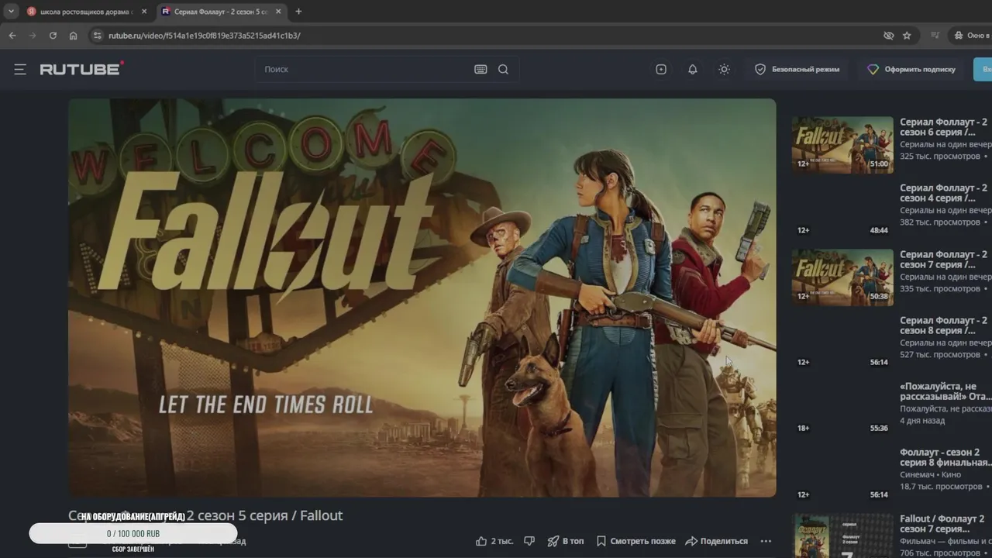Open thumbnail of 2 сезон 6 серия
Image resolution: width=992 pixels, height=558 pixels.
(x=842, y=145)
